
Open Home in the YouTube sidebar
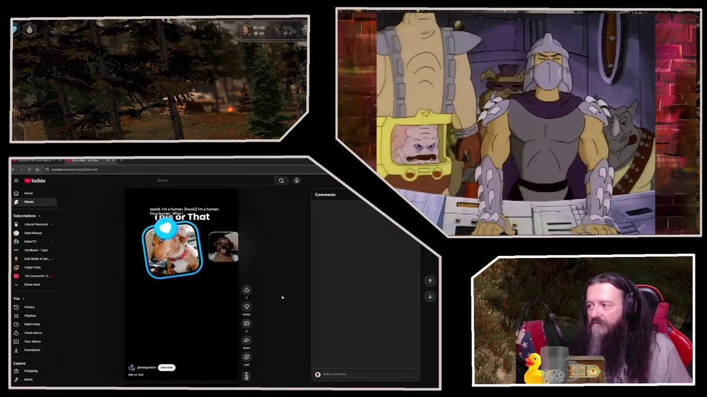[34, 193]
